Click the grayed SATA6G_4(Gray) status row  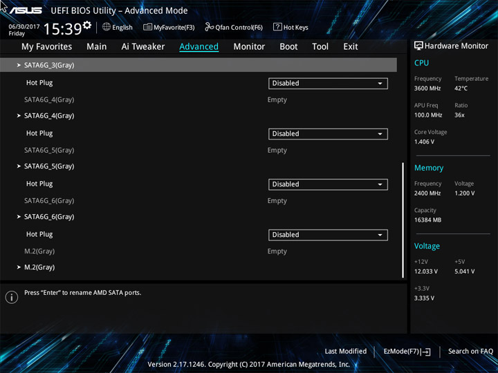tap(49, 99)
